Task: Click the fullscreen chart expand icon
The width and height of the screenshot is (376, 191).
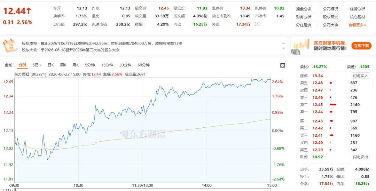Action: 282,65
